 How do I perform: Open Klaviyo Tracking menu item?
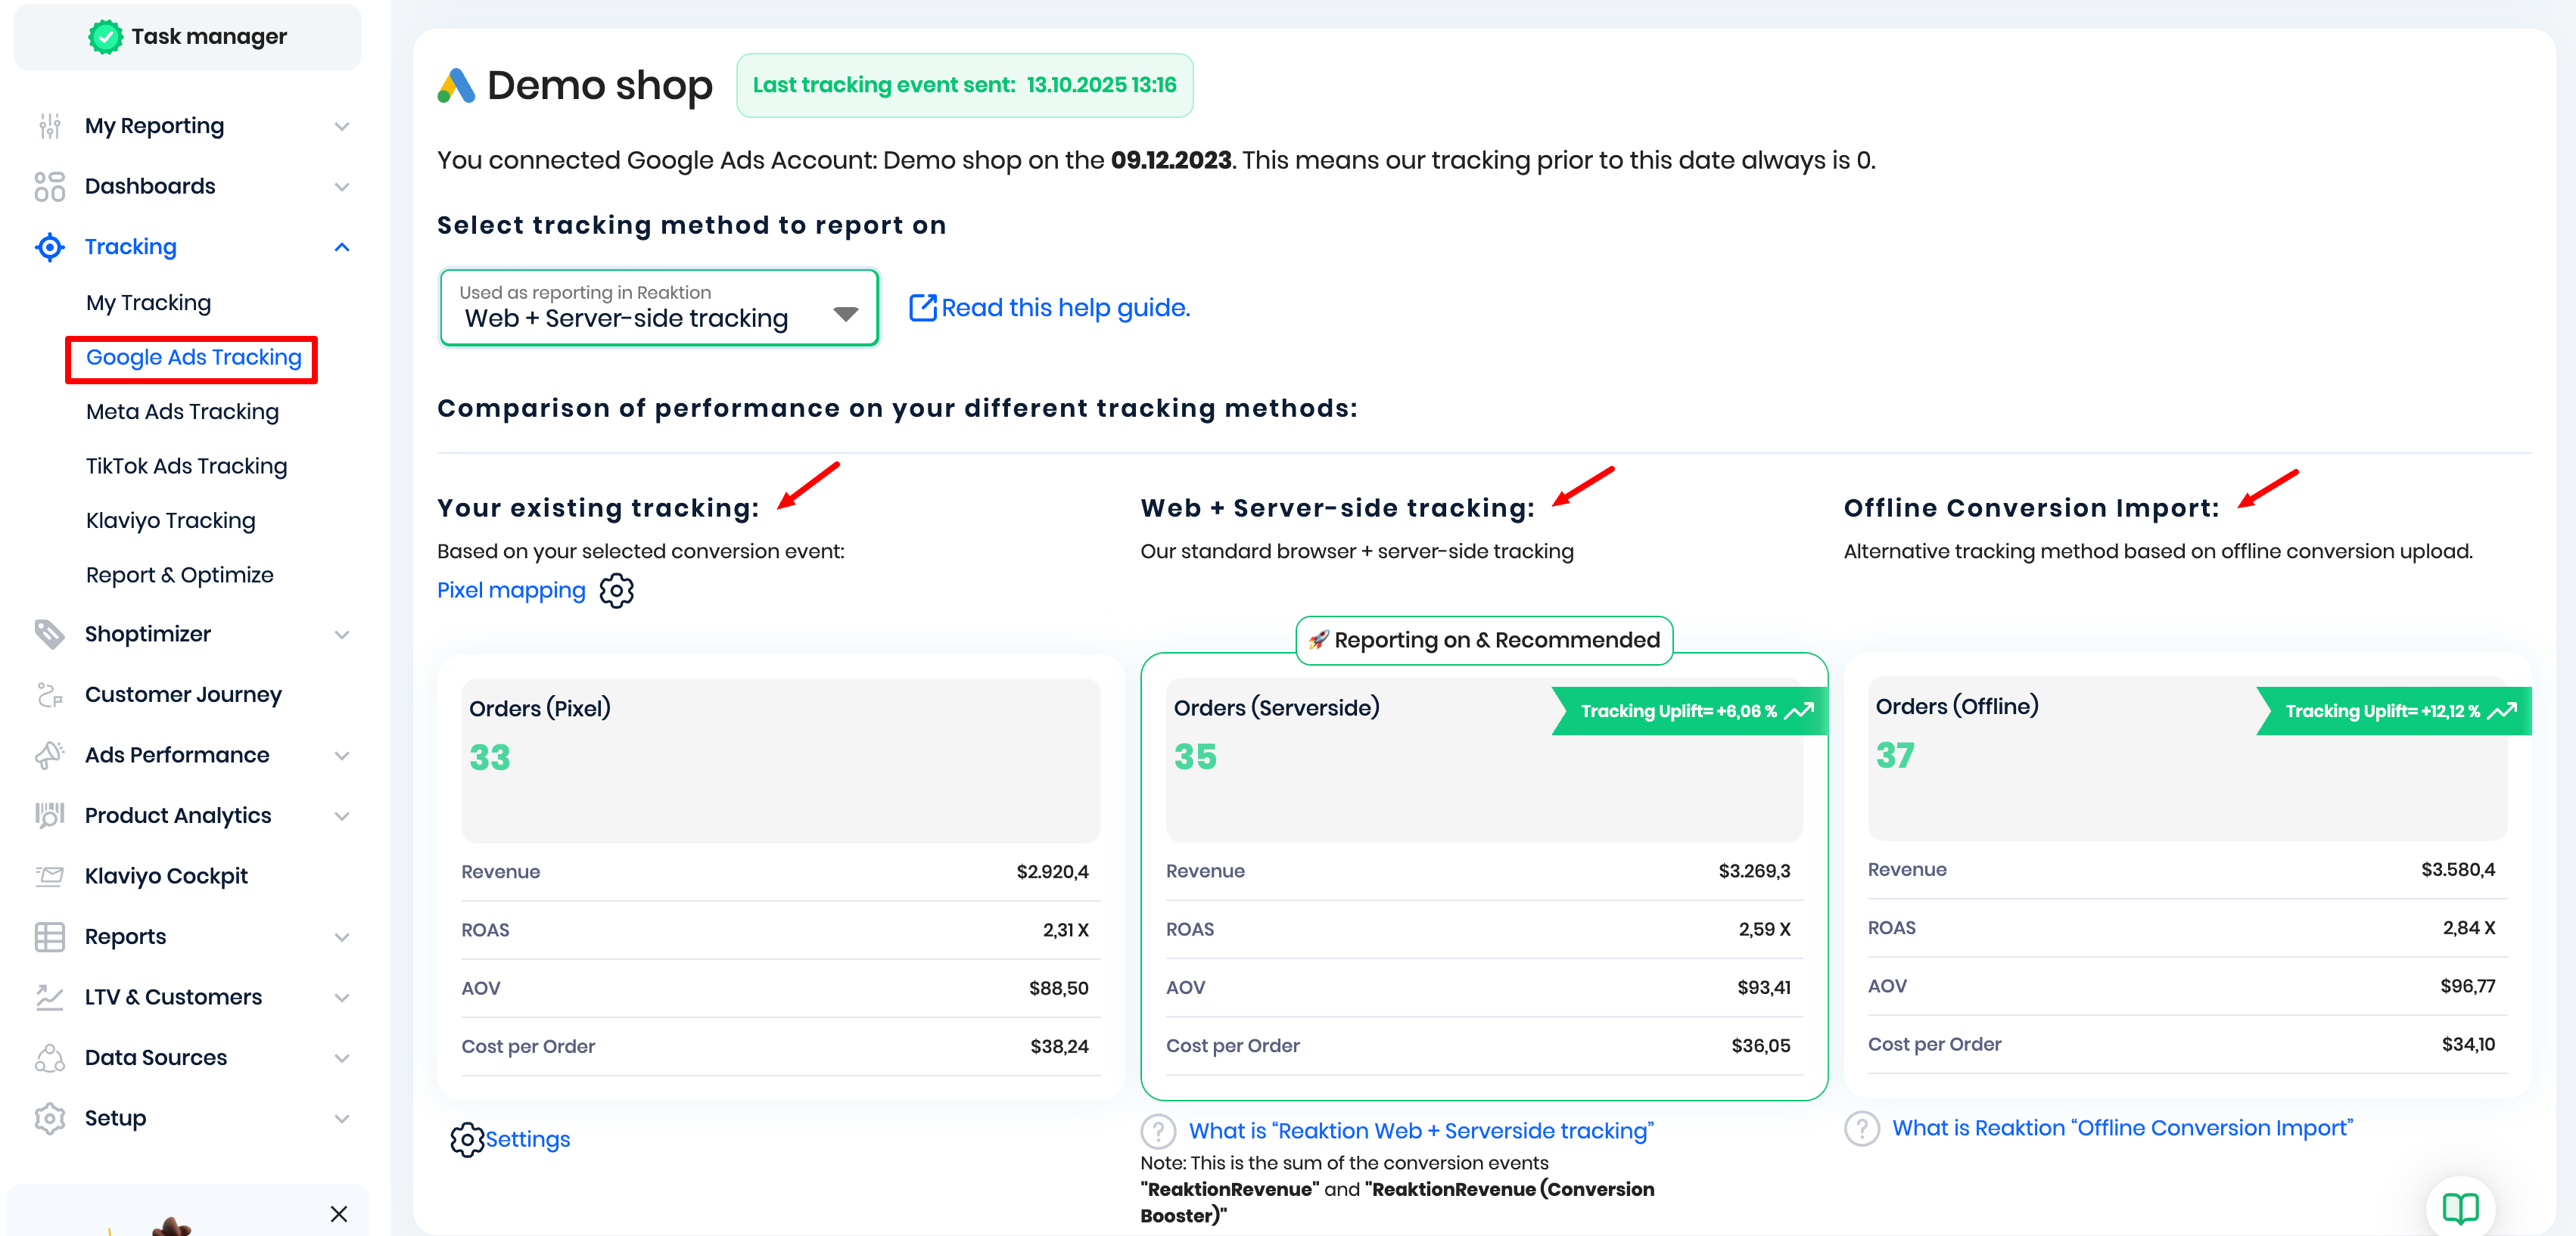[170, 520]
